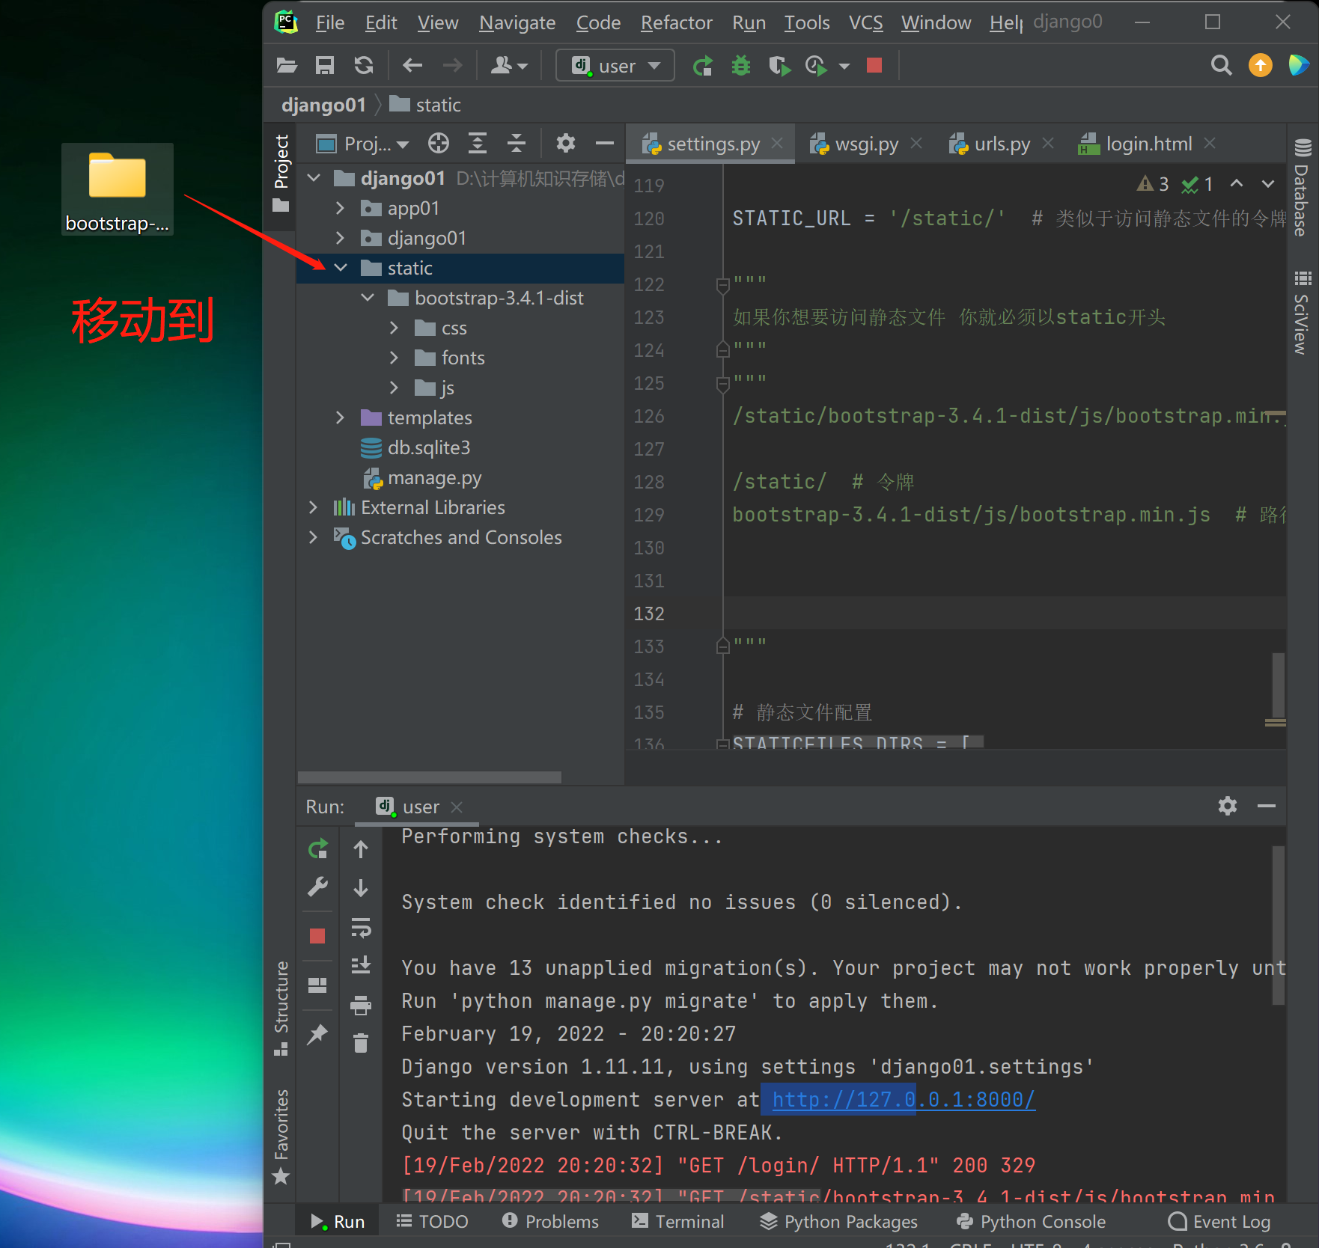Screen dimensions: 1319x1248
Task: Open the Code With Me user dropdown icon
Action: (x=509, y=66)
